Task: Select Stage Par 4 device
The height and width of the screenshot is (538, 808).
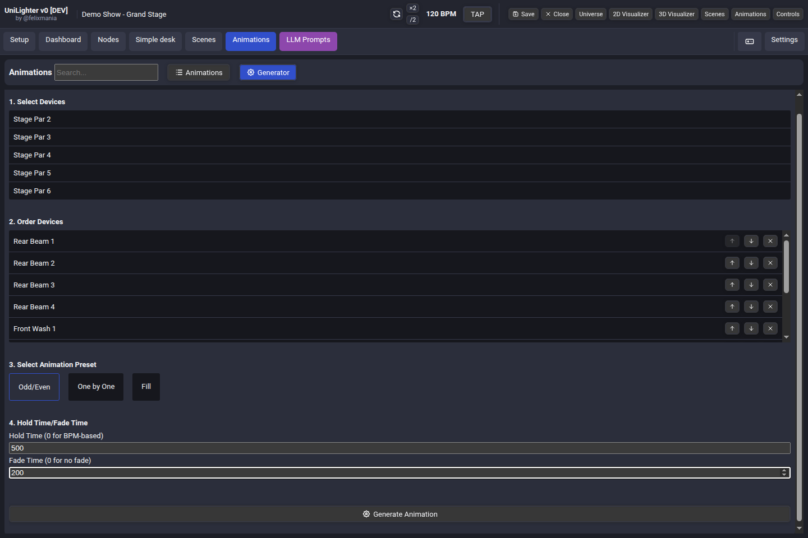Action: point(400,155)
